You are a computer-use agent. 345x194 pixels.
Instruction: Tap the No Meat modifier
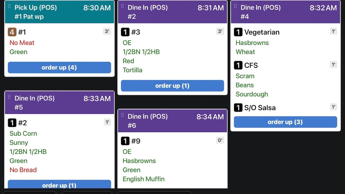tap(22, 43)
